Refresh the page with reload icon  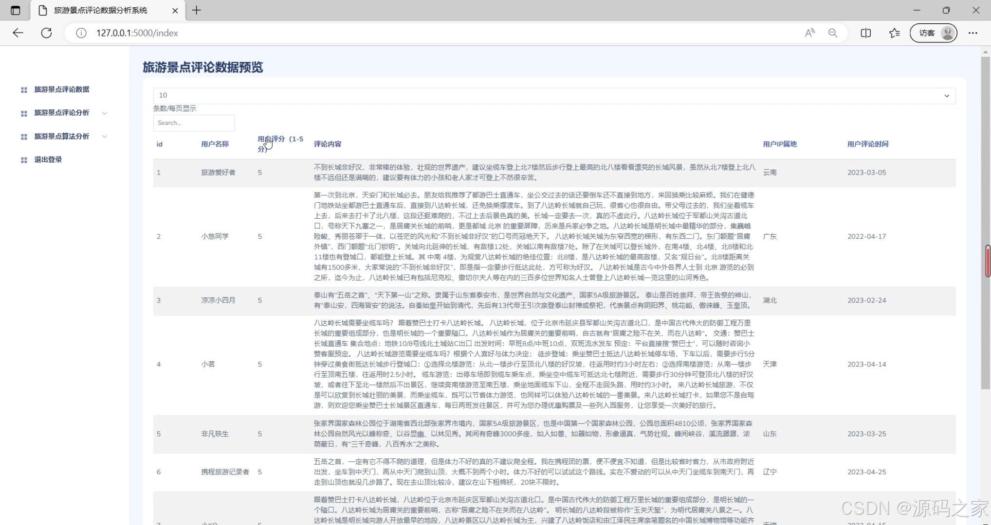pos(46,33)
